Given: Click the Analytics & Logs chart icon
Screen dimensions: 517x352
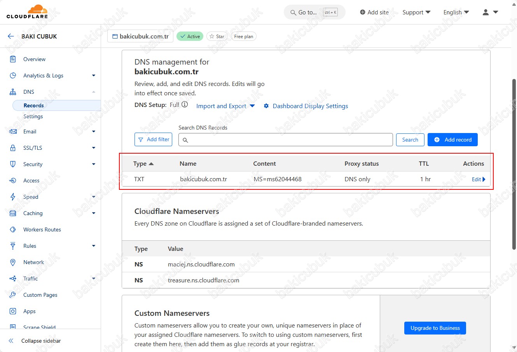Looking at the screenshot, I should click(13, 75).
